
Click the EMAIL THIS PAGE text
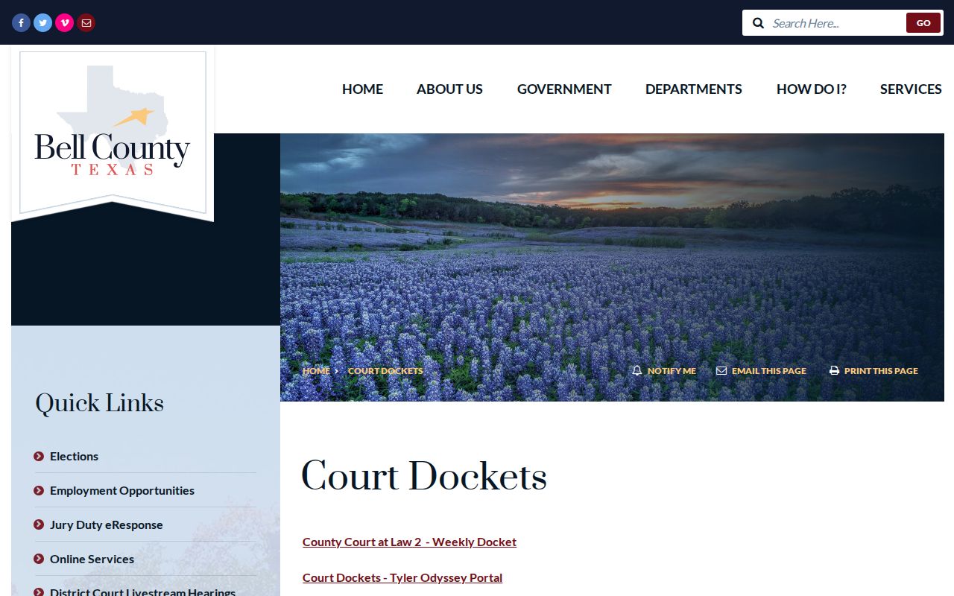coord(769,370)
